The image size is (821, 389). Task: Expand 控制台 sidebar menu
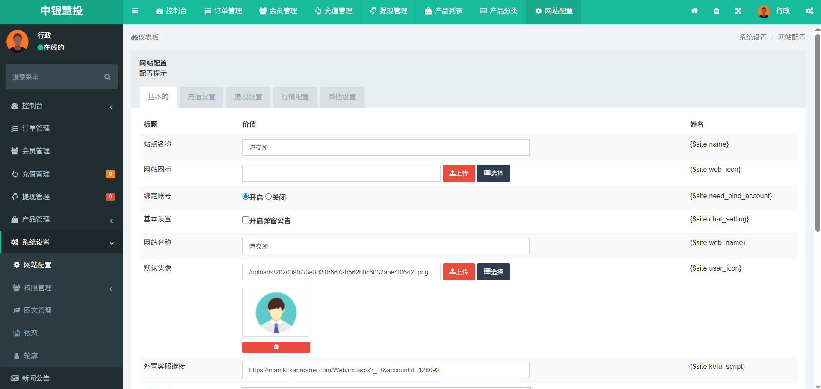(62, 106)
